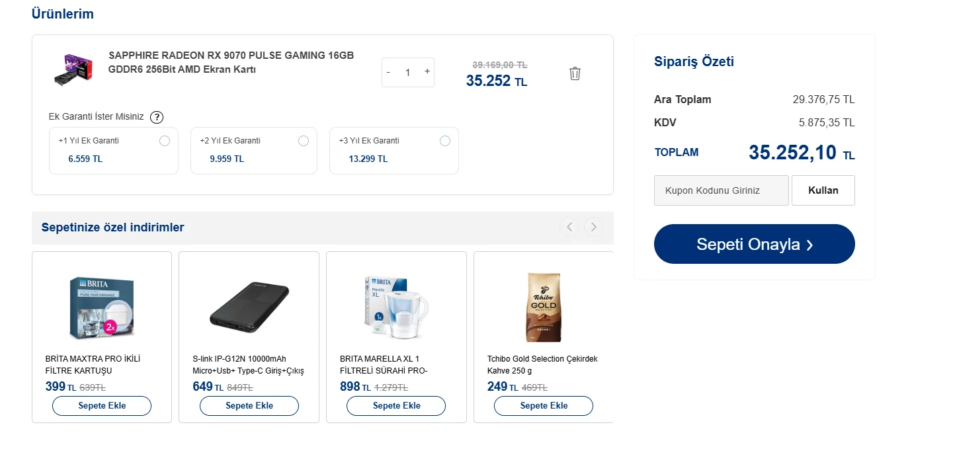Select the +2 Yıl Ek Garanti option
The image size is (953, 476).
(304, 141)
